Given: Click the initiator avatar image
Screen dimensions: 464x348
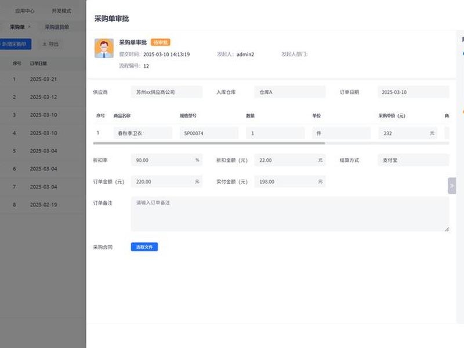Looking at the screenshot, I should [104, 48].
